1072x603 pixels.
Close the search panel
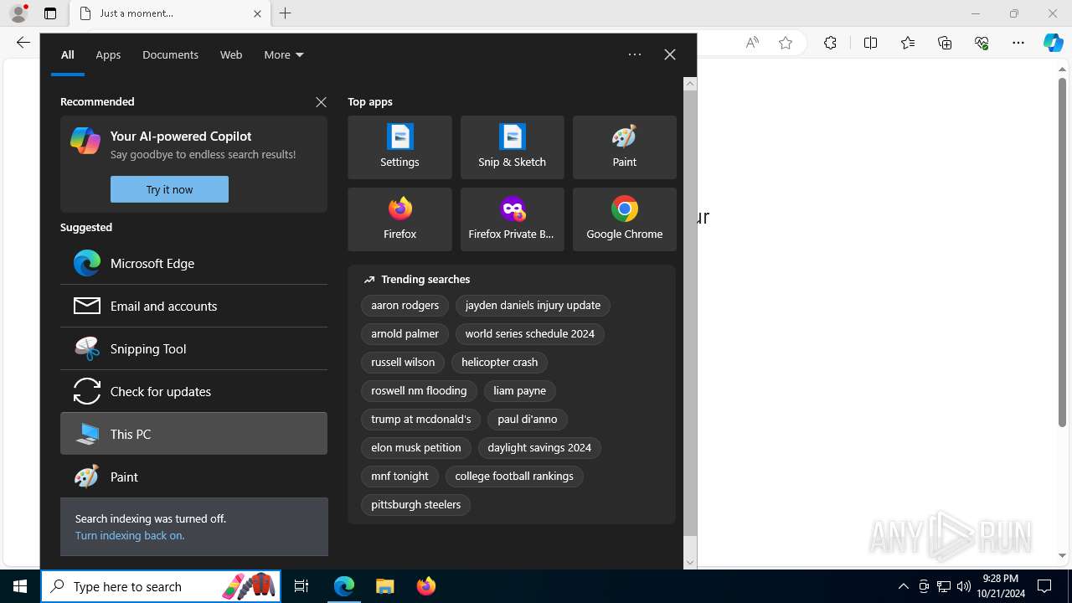(670, 54)
